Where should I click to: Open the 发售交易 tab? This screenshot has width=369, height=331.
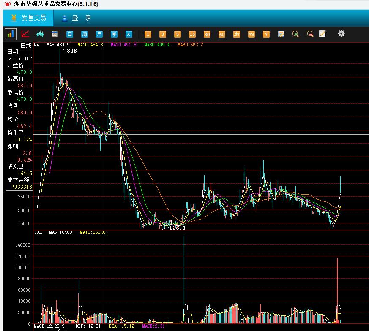pos(28,18)
